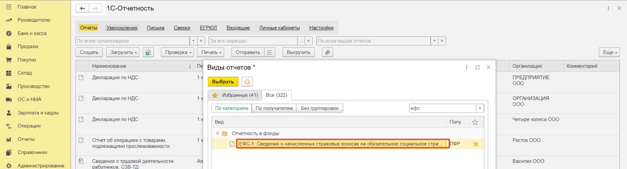Open the Избранные (41) tab
Screen dimensions: 627x169
tap(235, 95)
